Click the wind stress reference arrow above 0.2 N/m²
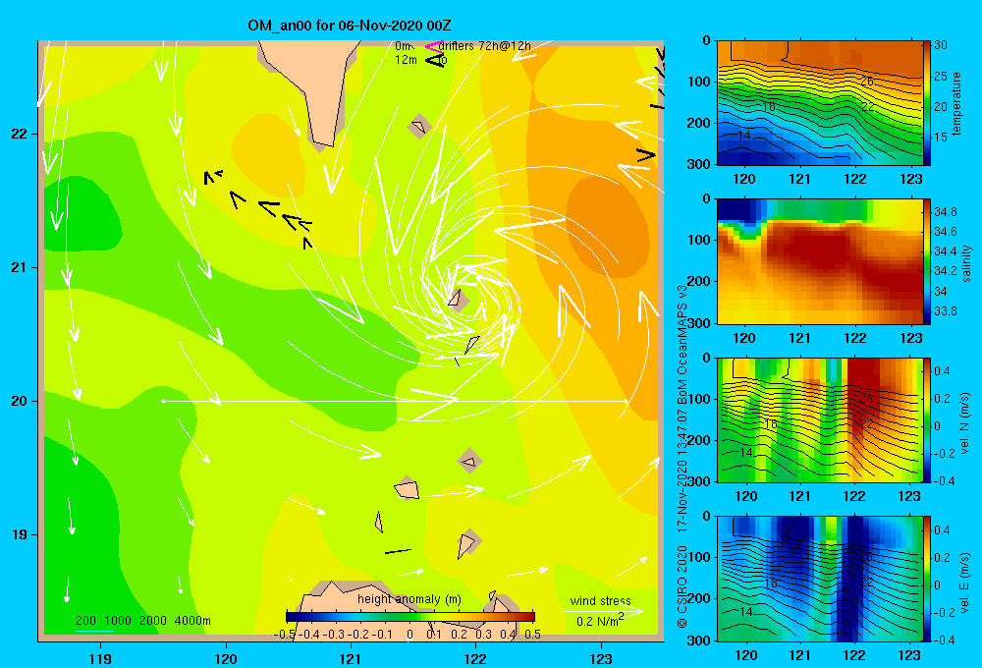The image size is (982, 668). click(x=603, y=612)
